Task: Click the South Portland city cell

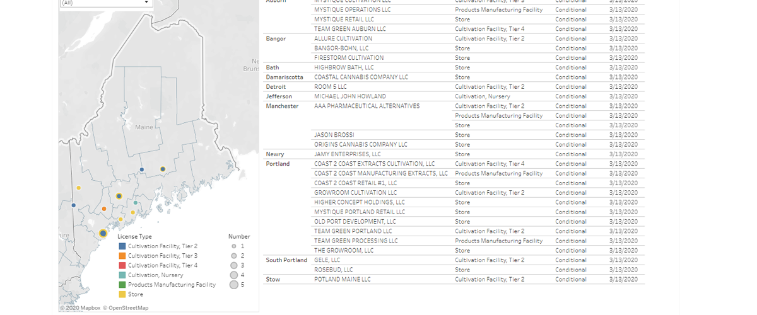Action: 286,260
